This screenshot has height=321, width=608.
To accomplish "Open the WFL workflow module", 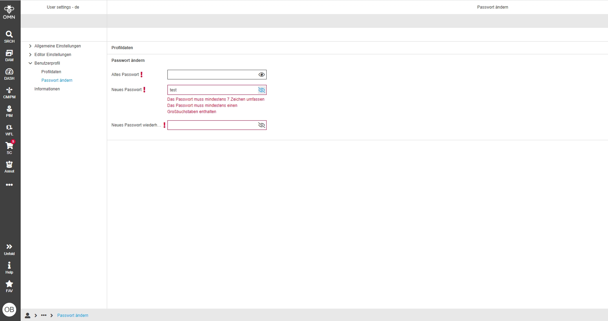I will point(9,130).
